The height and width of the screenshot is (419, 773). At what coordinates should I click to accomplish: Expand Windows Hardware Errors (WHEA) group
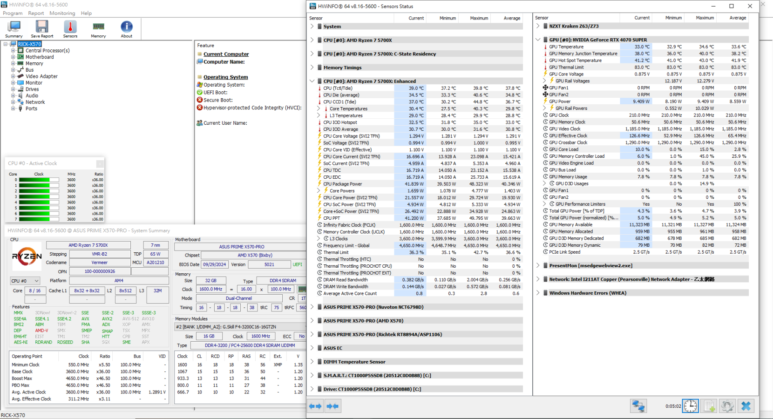click(538, 293)
